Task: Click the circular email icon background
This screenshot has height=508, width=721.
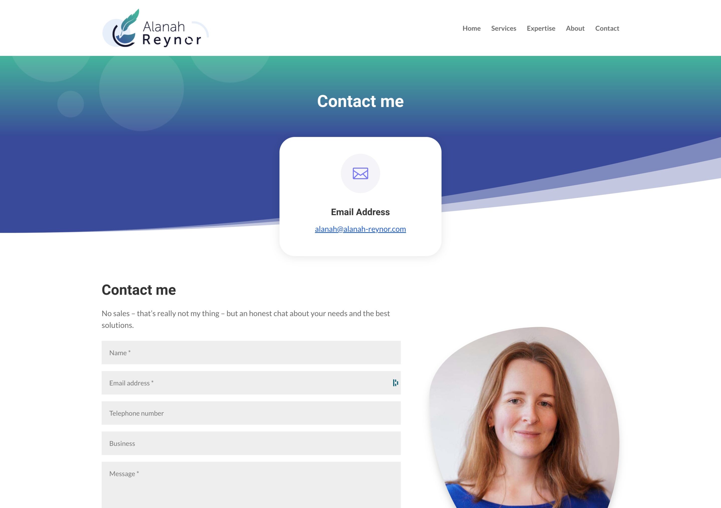Action: coord(360,173)
